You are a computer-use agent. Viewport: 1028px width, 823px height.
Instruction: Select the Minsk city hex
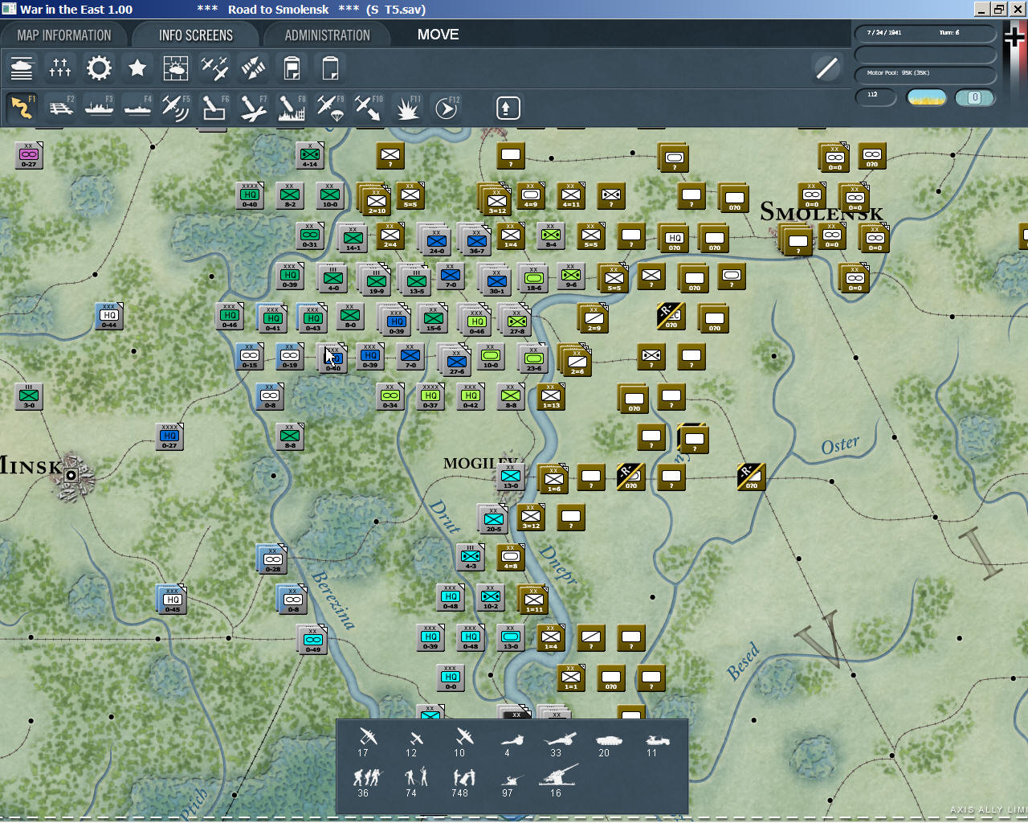(71, 476)
